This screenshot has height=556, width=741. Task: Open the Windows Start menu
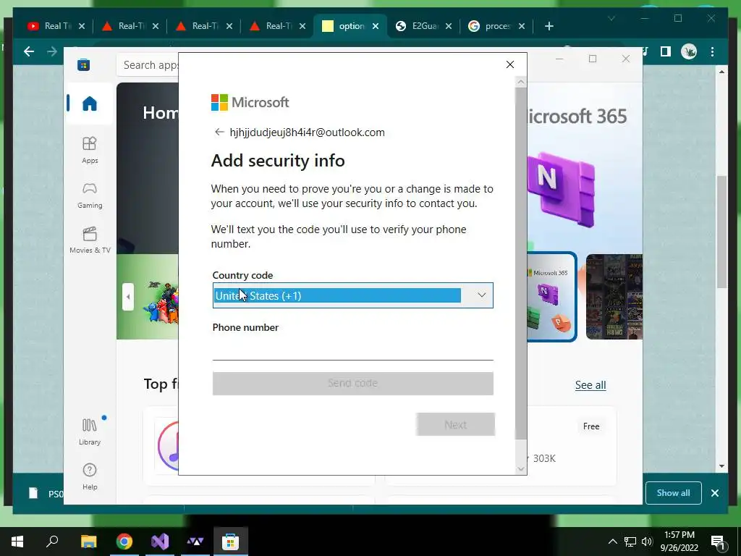pyautogui.click(x=17, y=542)
